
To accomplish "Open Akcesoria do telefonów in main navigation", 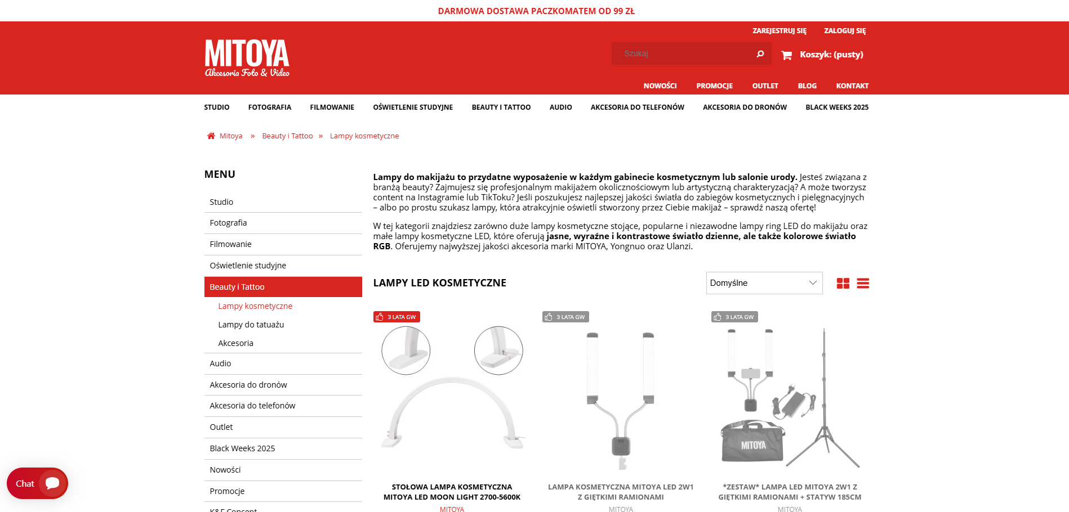I will (x=638, y=107).
